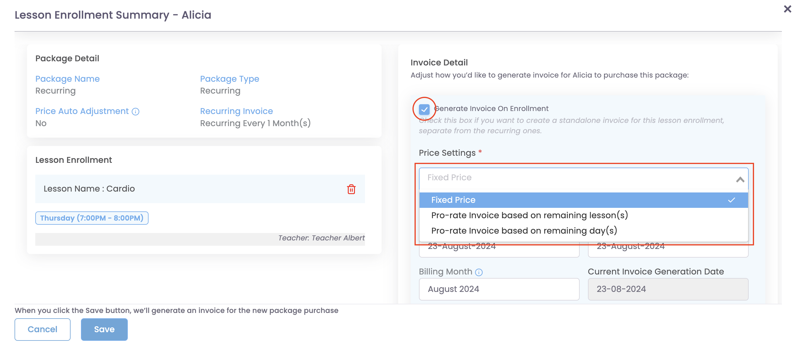Click checkmark on Fixed Price option

(x=731, y=200)
